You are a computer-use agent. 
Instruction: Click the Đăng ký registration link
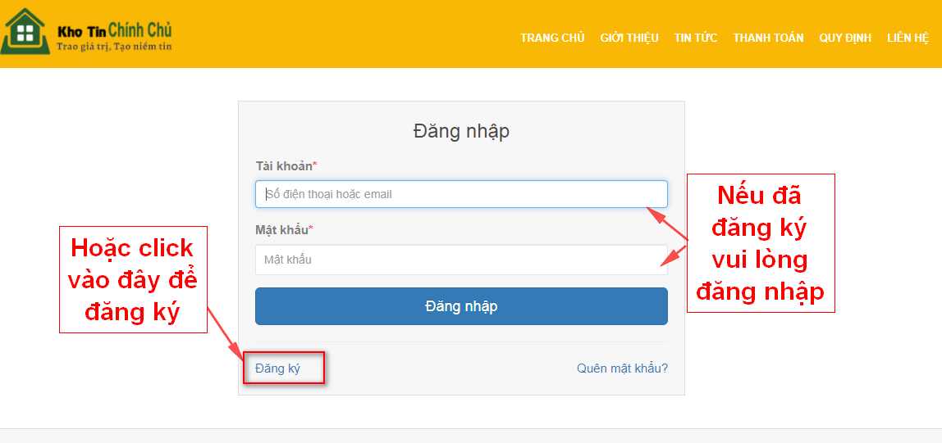coord(277,368)
